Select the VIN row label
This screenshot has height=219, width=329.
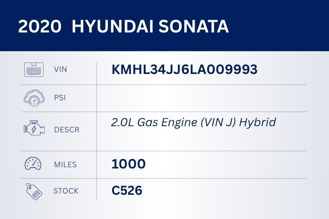tap(60, 69)
